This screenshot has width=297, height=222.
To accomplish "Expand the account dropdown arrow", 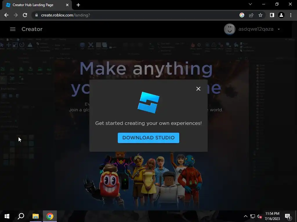I will coord(279,29).
